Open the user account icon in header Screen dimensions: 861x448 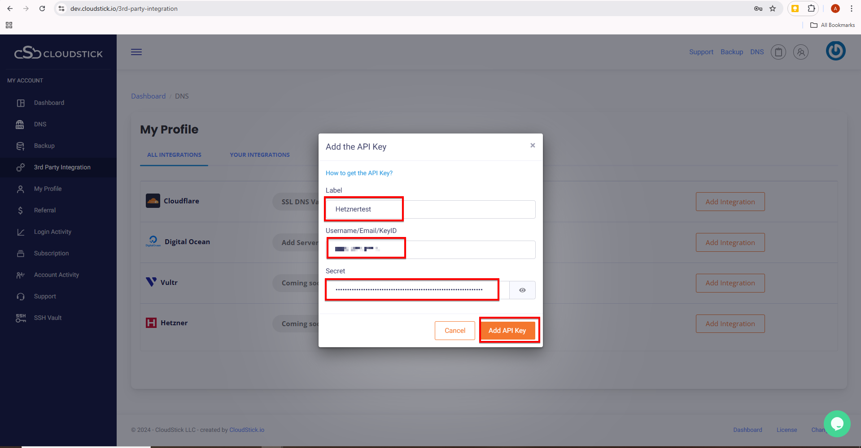click(801, 52)
